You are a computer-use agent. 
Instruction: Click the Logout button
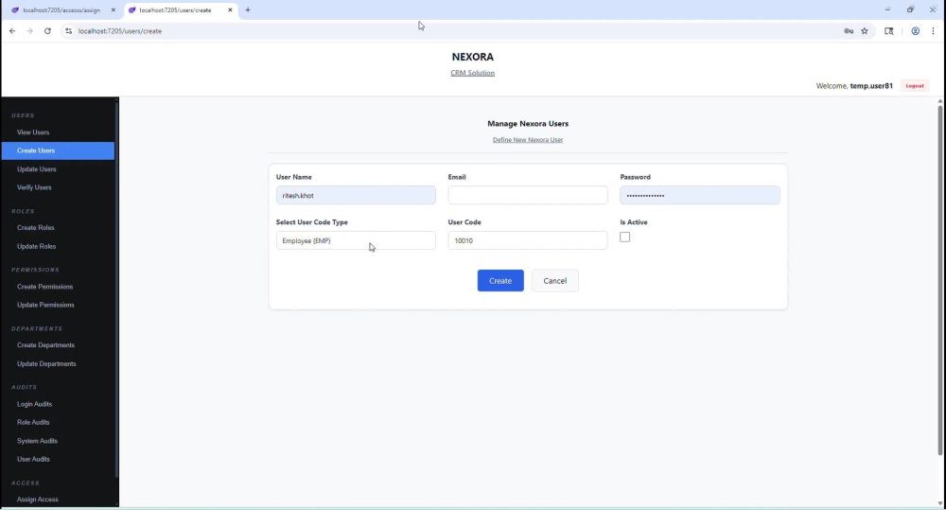[915, 86]
